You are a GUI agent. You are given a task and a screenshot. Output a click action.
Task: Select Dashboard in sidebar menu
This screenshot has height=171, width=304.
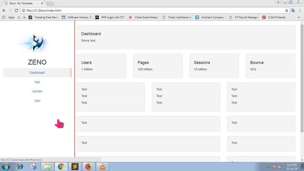pyautogui.click(x=37, y=73)
